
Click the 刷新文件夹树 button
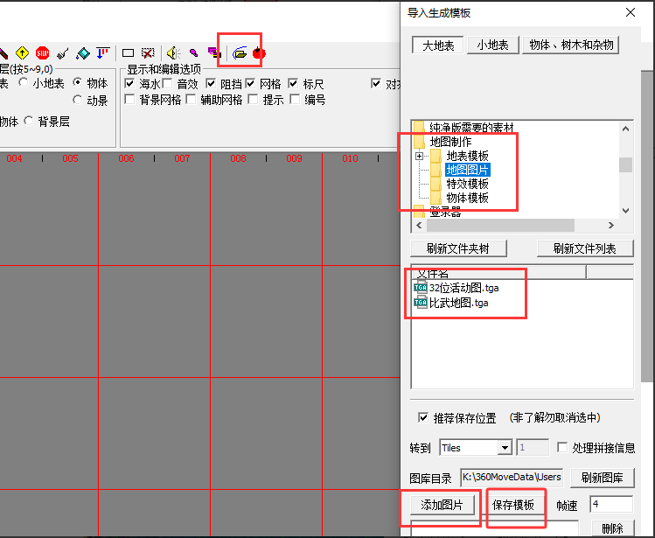(458, 248)
